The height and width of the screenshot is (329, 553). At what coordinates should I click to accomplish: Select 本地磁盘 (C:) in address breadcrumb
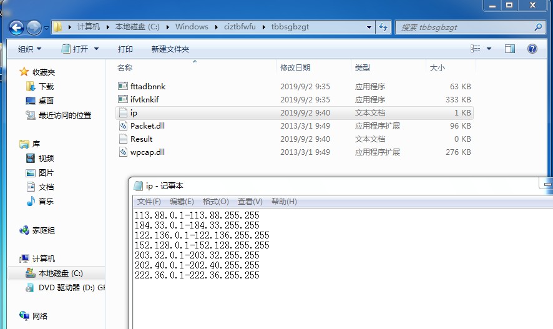pos(137,27)
